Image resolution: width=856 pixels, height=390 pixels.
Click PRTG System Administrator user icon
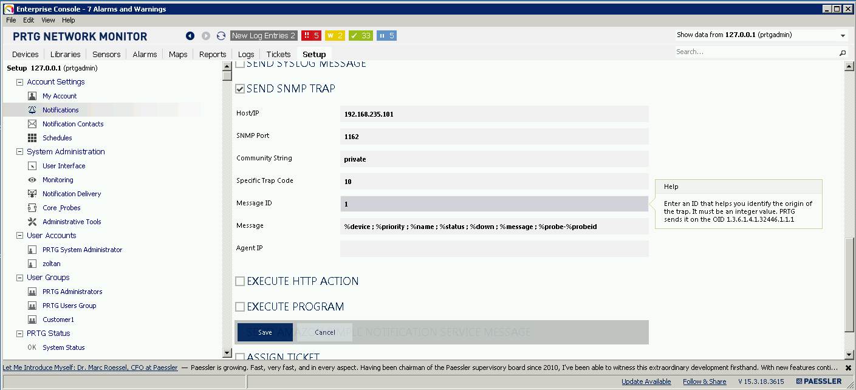pos(32,250)
